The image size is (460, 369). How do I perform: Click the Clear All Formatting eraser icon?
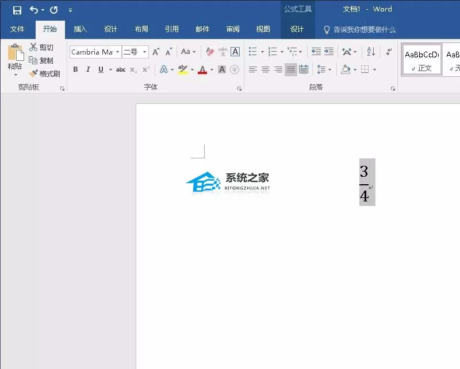[210, 52]
